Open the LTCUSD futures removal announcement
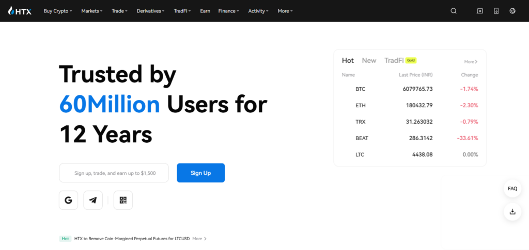The image size is (529, 250). (132, 239)
